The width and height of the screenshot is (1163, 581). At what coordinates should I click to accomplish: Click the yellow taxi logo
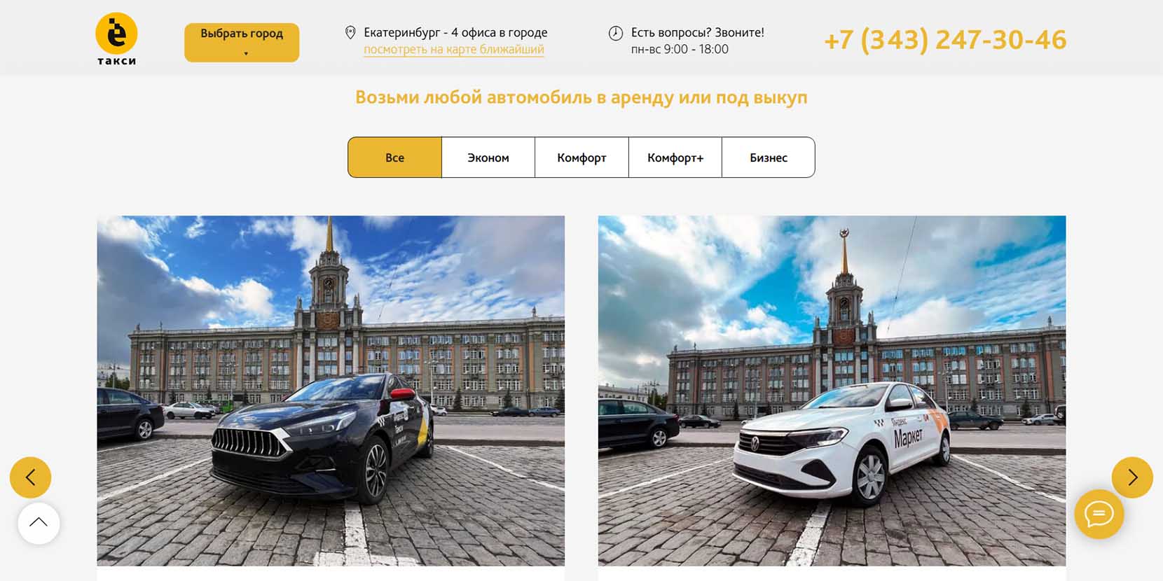point(116,38)
